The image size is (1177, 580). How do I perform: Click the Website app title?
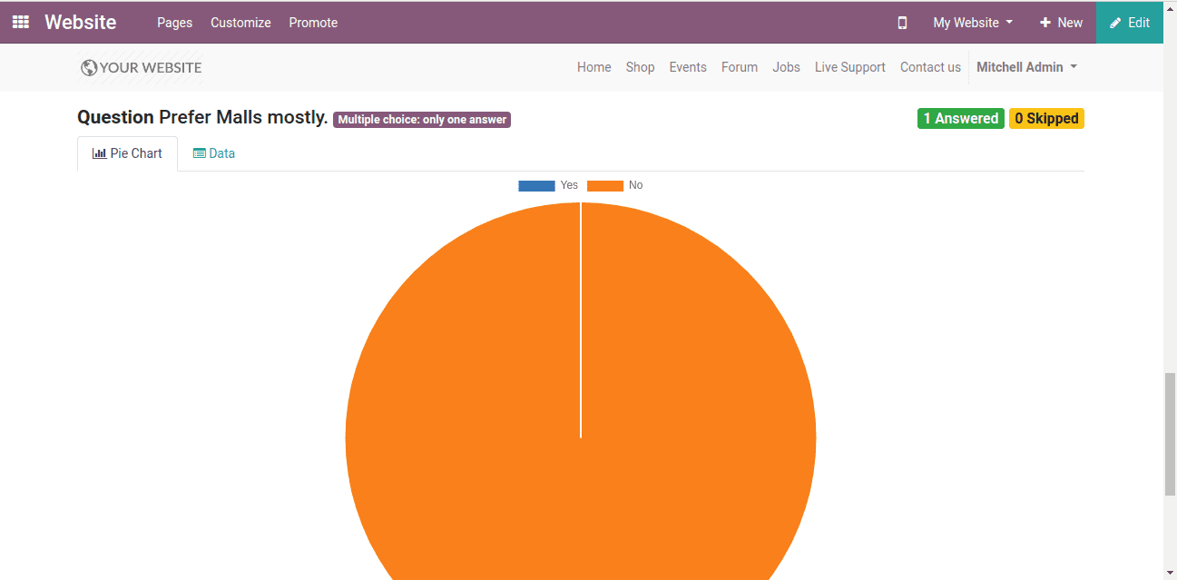[80, 23]
